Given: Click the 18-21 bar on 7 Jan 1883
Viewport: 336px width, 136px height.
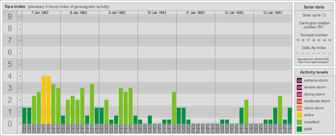Looking at the screenshot, I should (53, 104).
